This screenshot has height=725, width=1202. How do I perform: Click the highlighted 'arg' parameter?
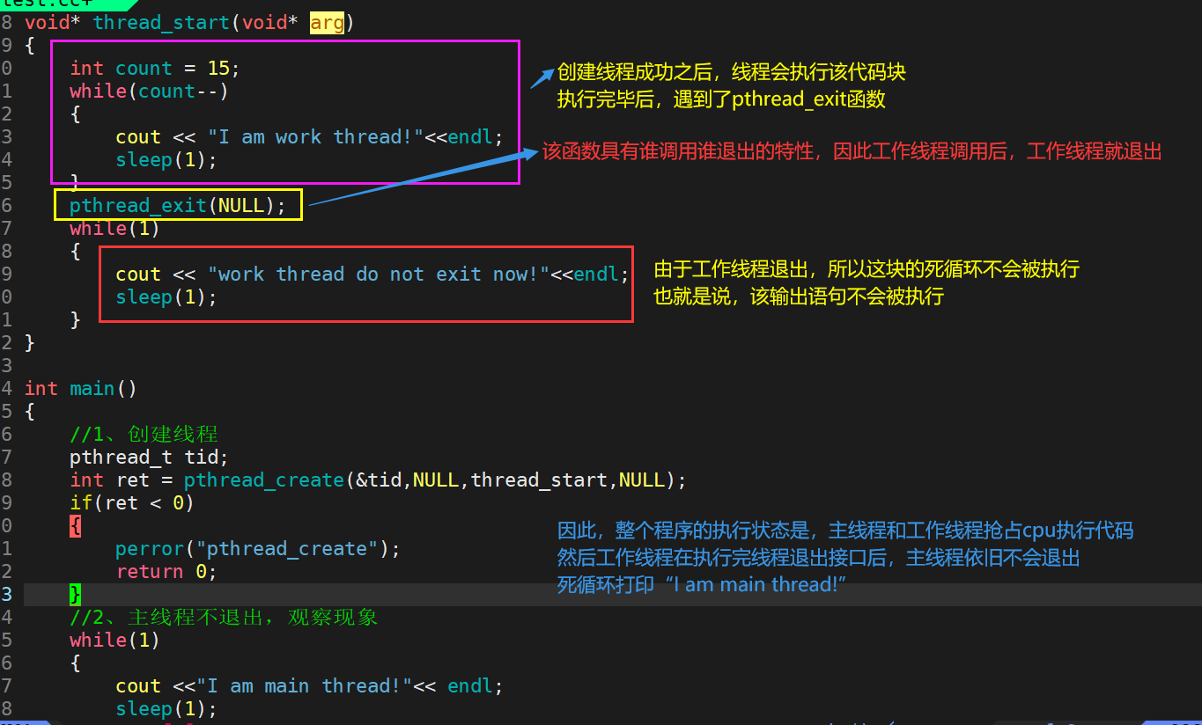(327, 22)
